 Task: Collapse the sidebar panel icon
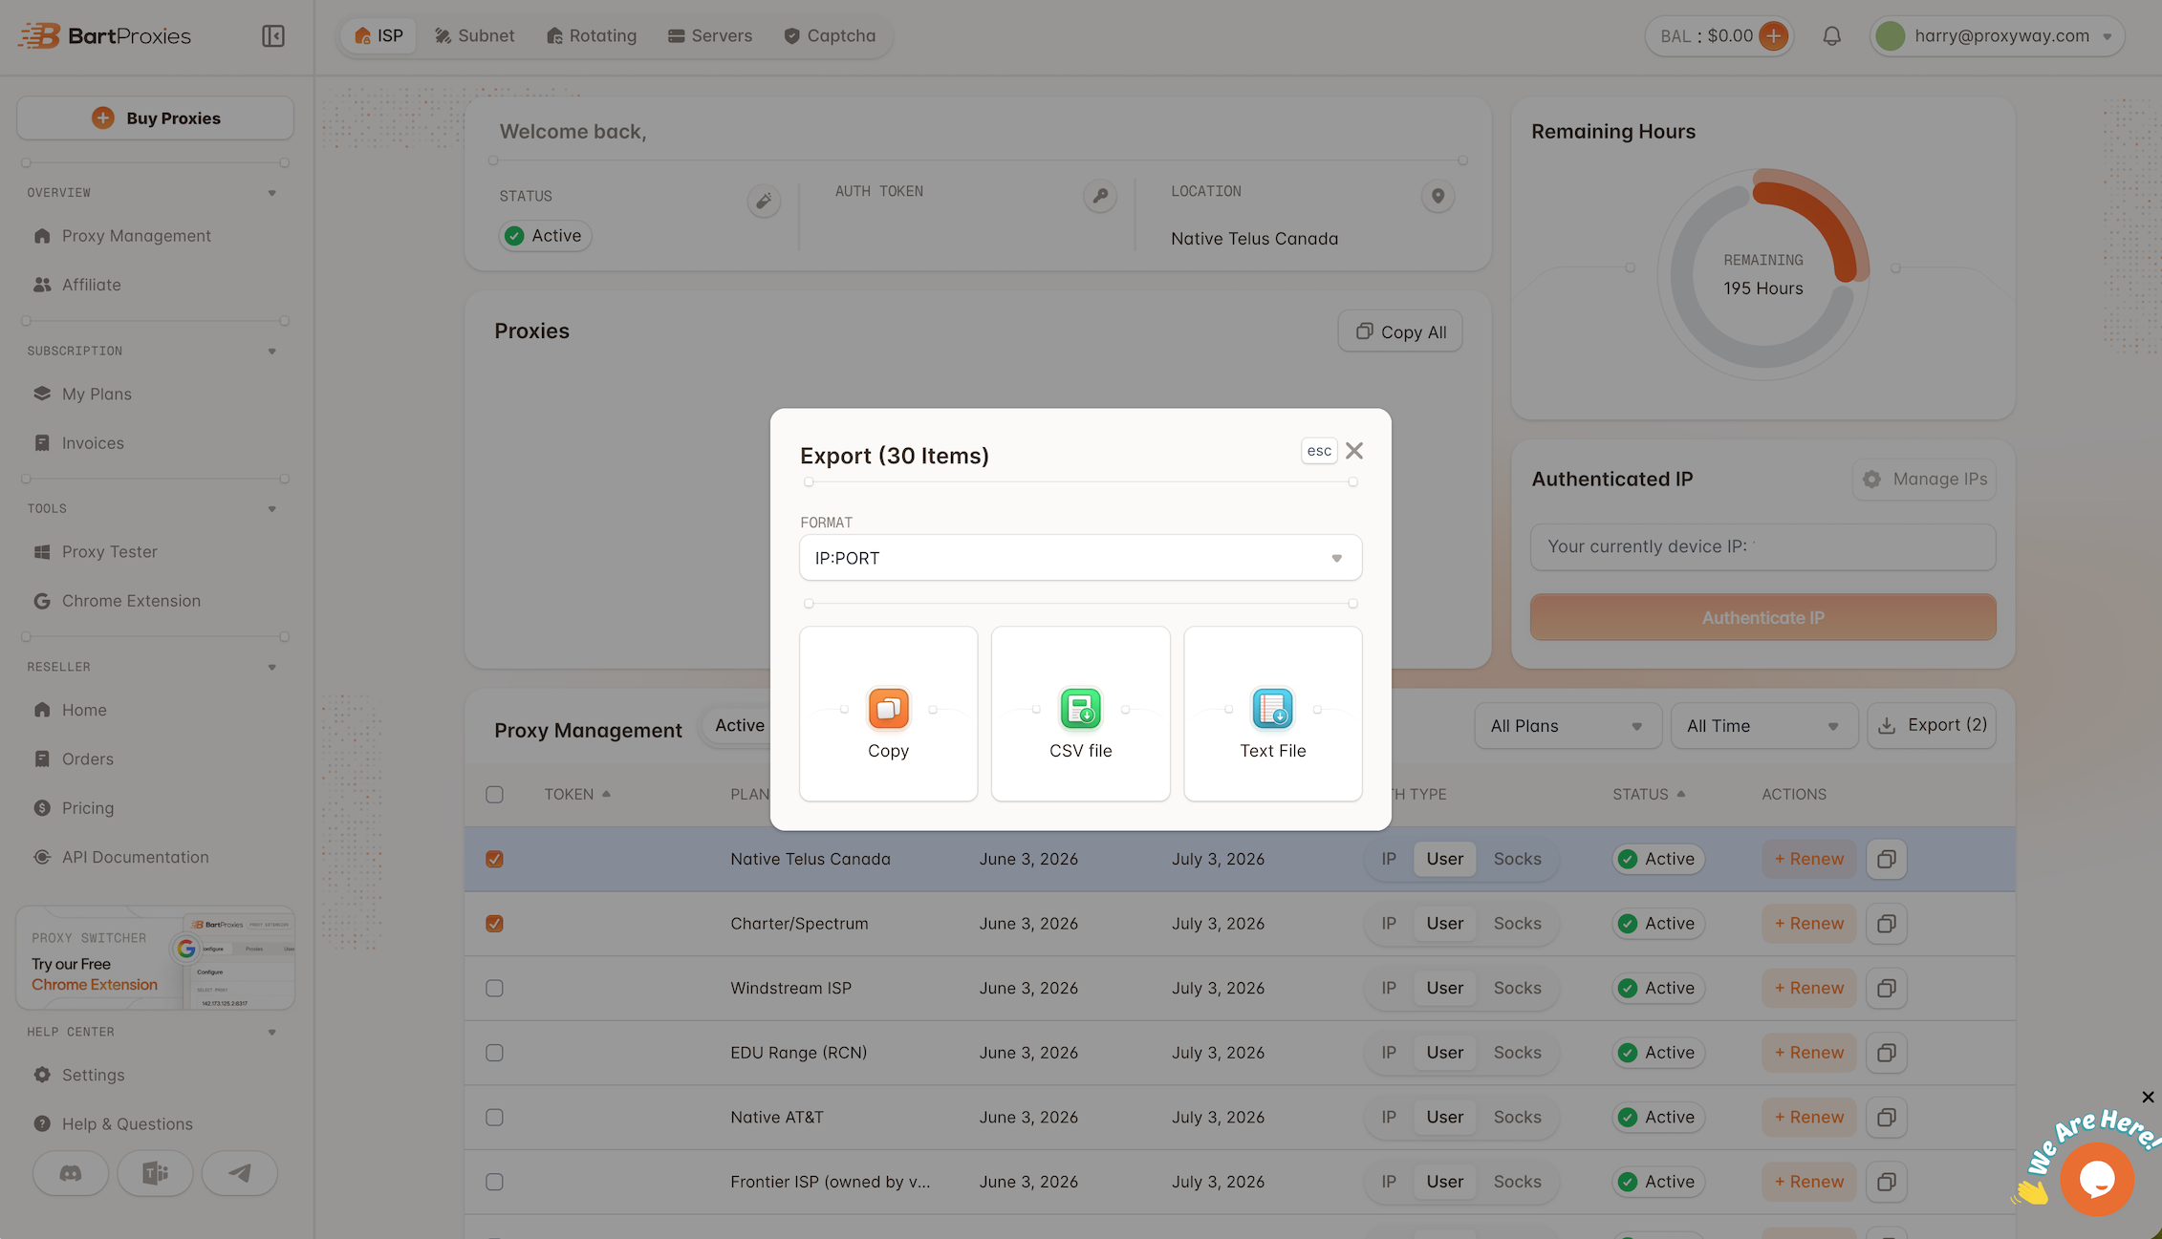273,36
